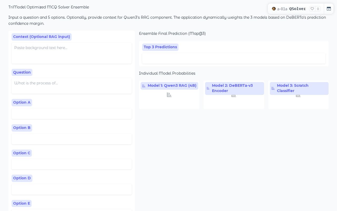The height and width of the screenshot is (211, 337).
Task: Click the "Option A" label
Action: click(x=22, y=102)
